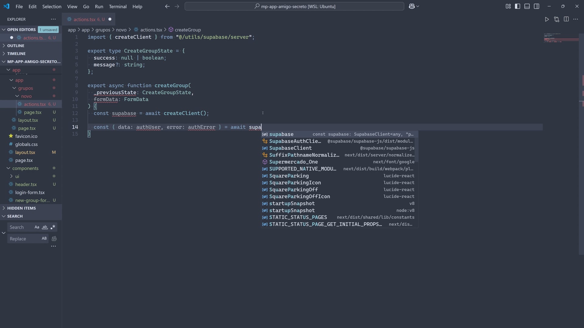The width and height of the screenshot is (584, 328).
Task: Open login-form.tsx in explorer
Action: (x=30, y=192)
